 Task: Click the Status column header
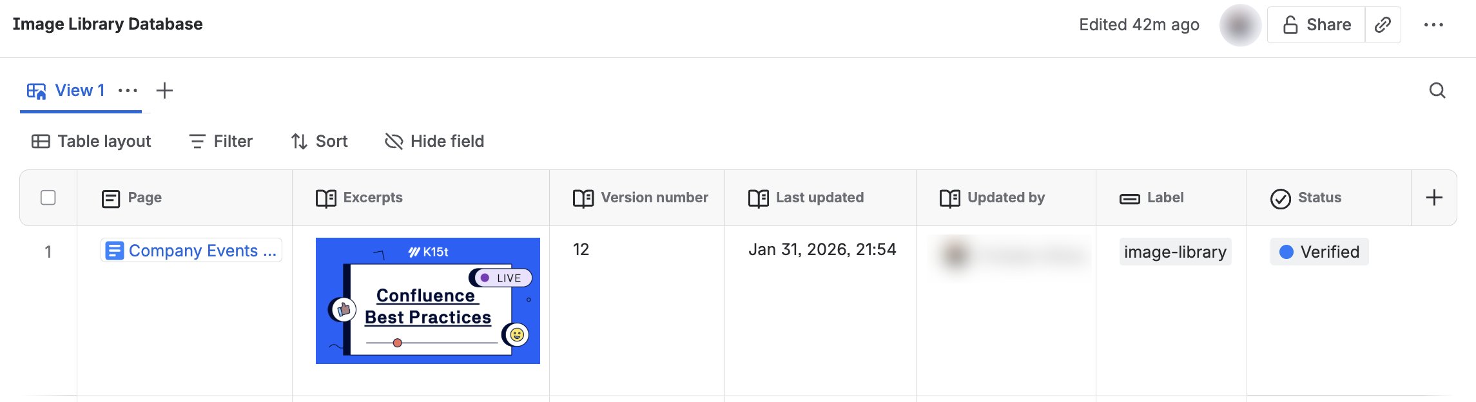click(x=1319, y=198)
